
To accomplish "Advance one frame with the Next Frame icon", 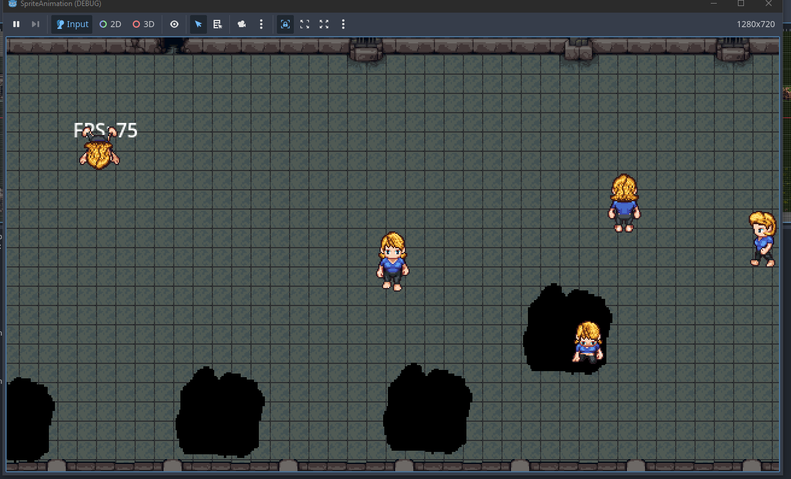I will coord(36,24).
